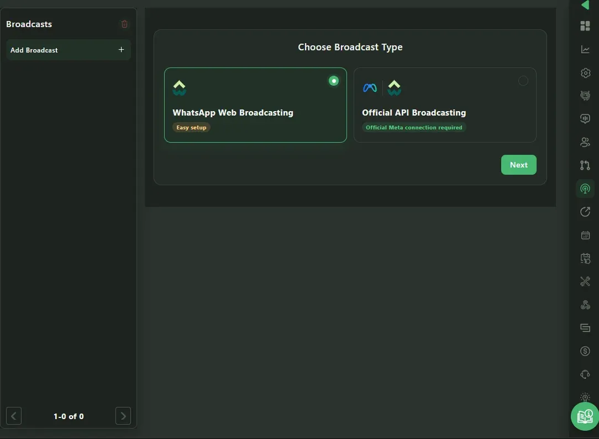Click the red trash delete broadcasts icon

[x=124, y=24]
